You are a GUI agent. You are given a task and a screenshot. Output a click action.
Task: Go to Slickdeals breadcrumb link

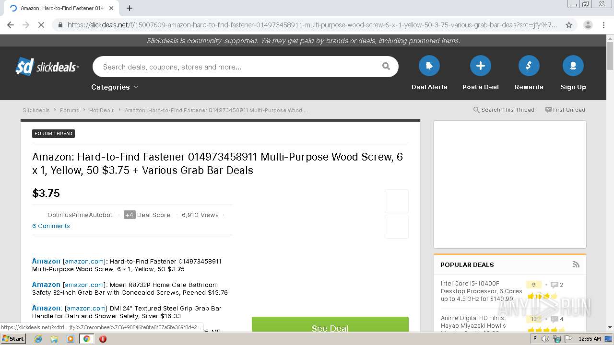[x=36, y=110]
